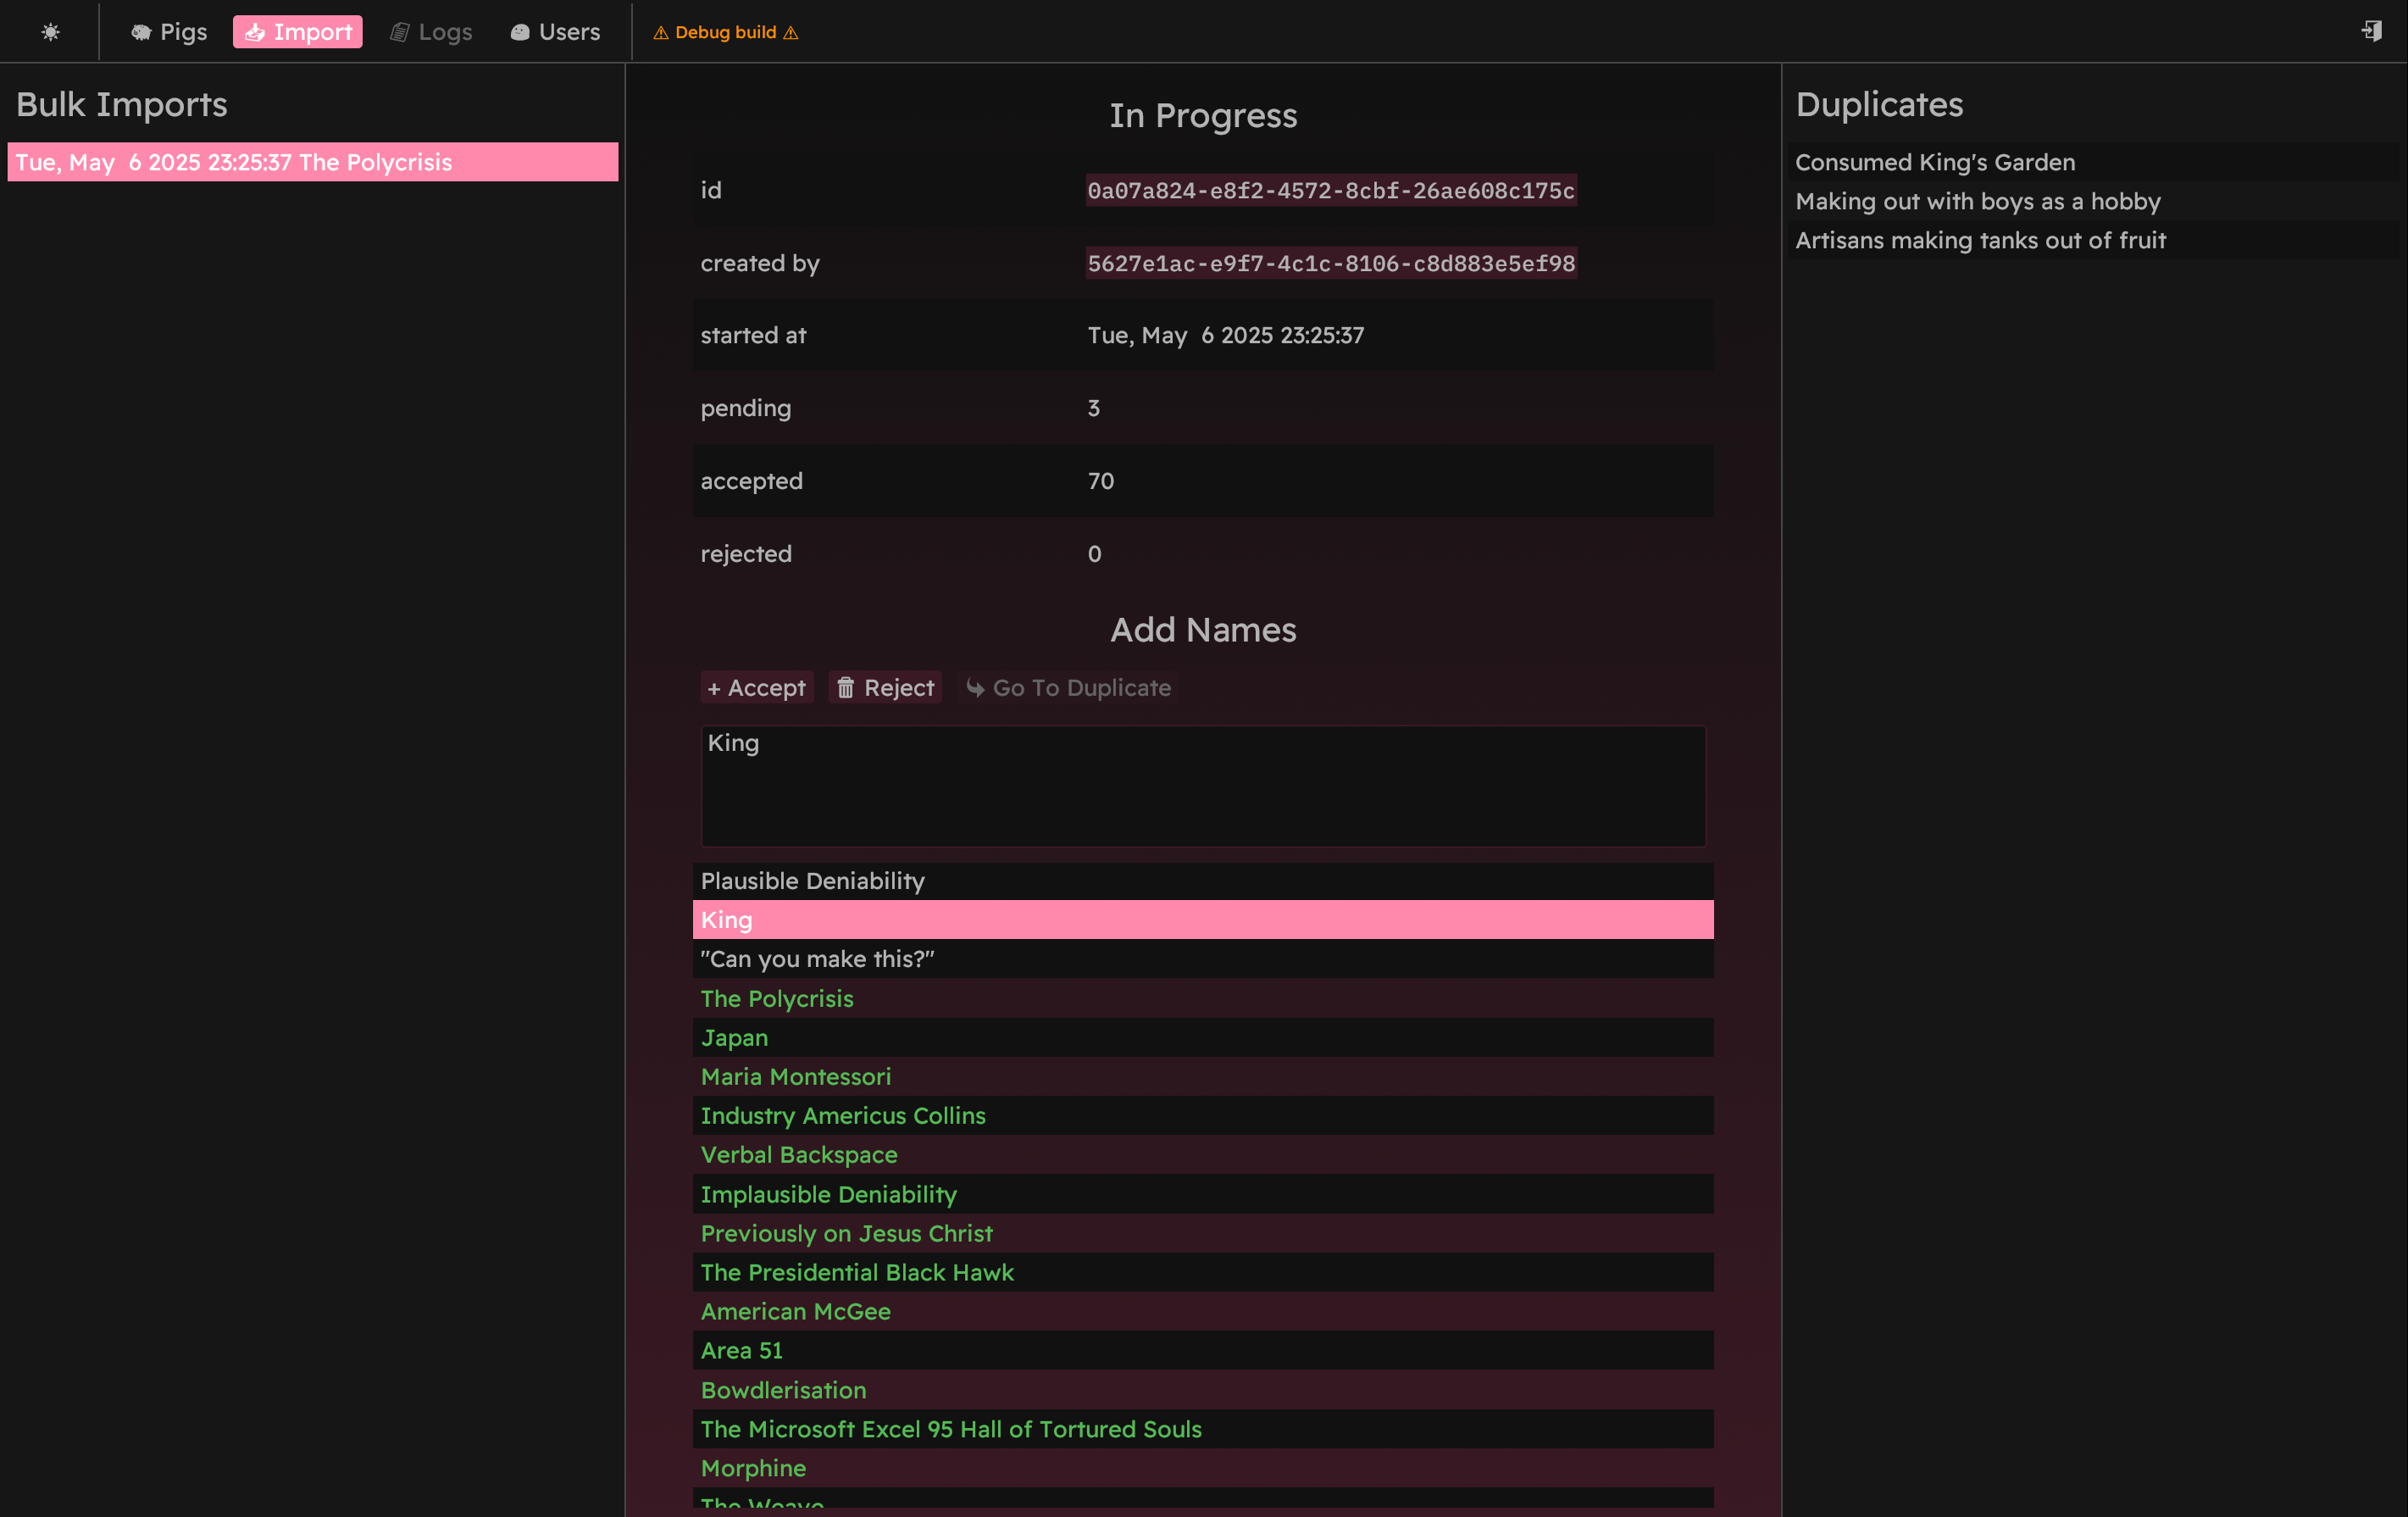The width and height of the screenshot is (2408, 1517).
Task: Click the Bulk Imports heading
Action: (x=122, y=105)
